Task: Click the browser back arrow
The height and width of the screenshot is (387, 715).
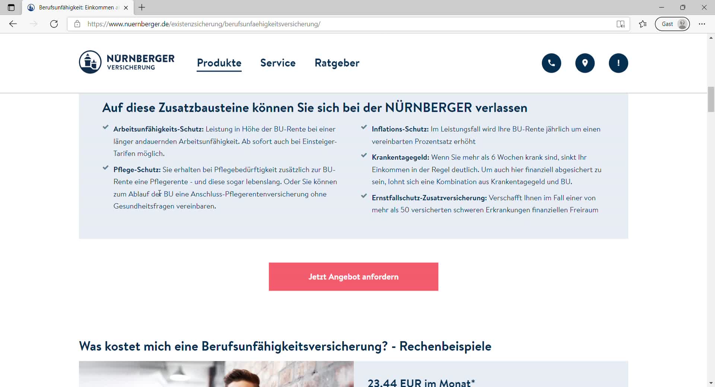Action: (x=13, y=24)
